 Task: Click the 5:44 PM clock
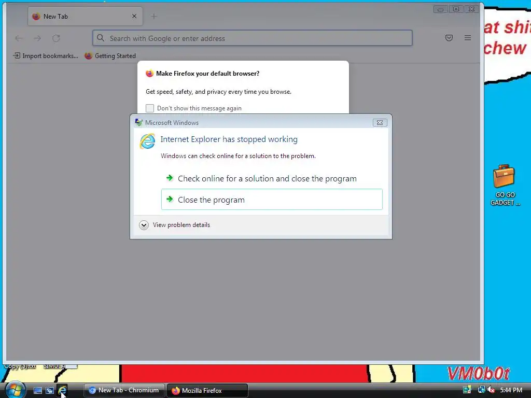[x=511, y=390]
